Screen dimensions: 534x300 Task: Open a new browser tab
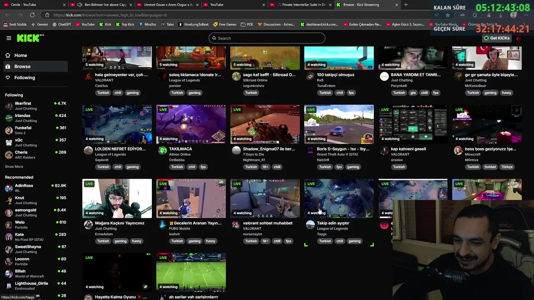(406, 5)
